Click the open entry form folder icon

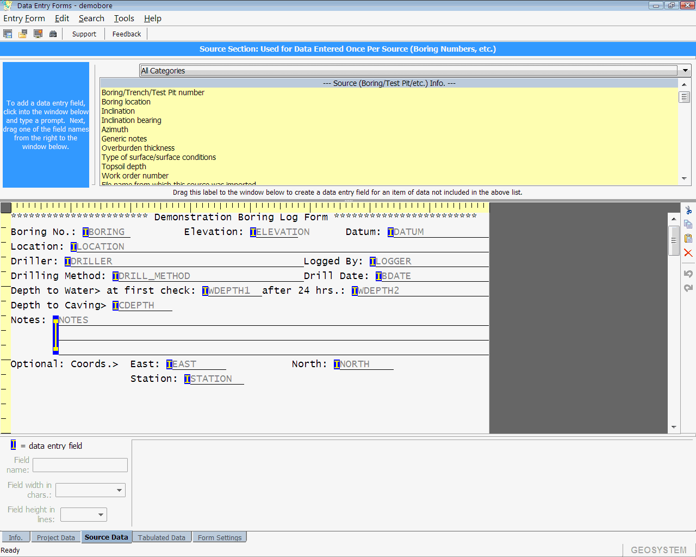(23, 34)
